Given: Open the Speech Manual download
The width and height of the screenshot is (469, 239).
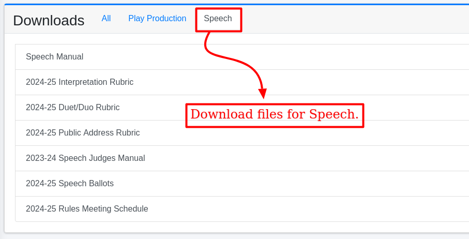Looking at the screenshot, I should click(x=54, y=57).
